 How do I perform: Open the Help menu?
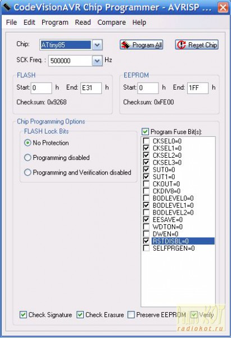(139, 22)
